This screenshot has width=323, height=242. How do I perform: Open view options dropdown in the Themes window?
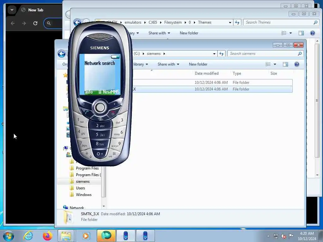click(291, 33)
